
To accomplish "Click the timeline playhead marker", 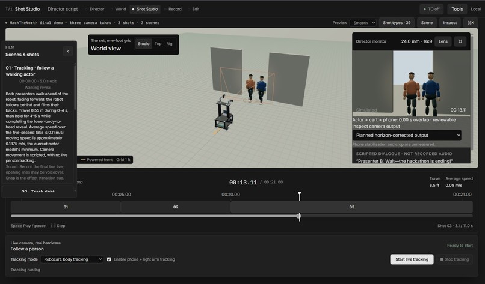I will point(299,193).
